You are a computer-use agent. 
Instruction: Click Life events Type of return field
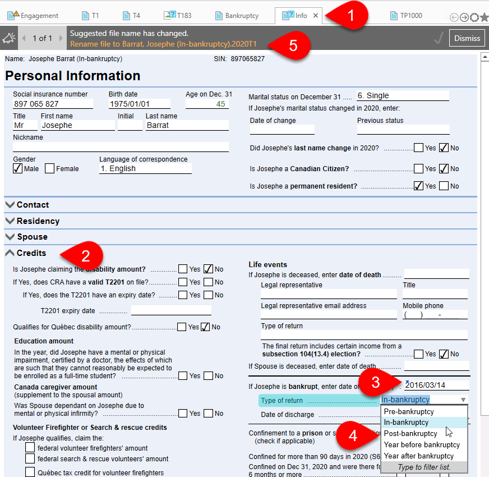[364, 335]
